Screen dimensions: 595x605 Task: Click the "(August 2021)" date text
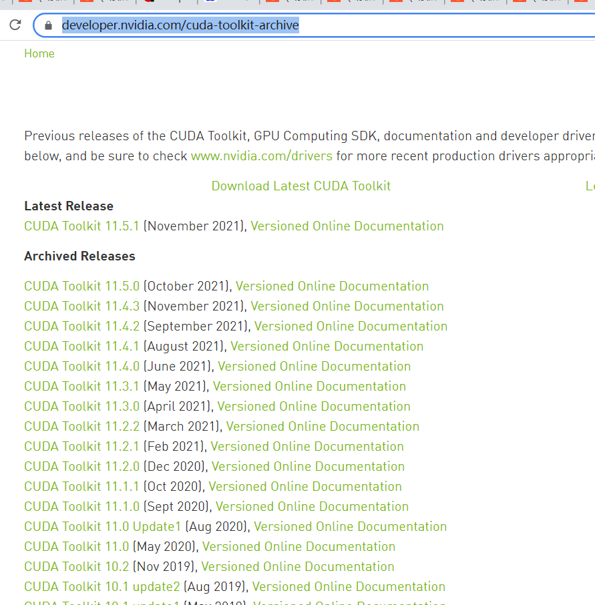(x=183, y=347)
